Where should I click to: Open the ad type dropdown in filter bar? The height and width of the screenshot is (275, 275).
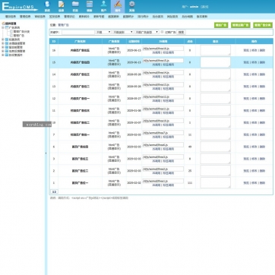pyautogui.click(x=147, y=32)
